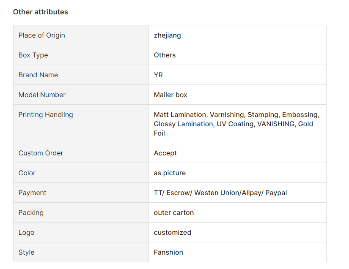Click the as picture color value

(x=170, y=173)
